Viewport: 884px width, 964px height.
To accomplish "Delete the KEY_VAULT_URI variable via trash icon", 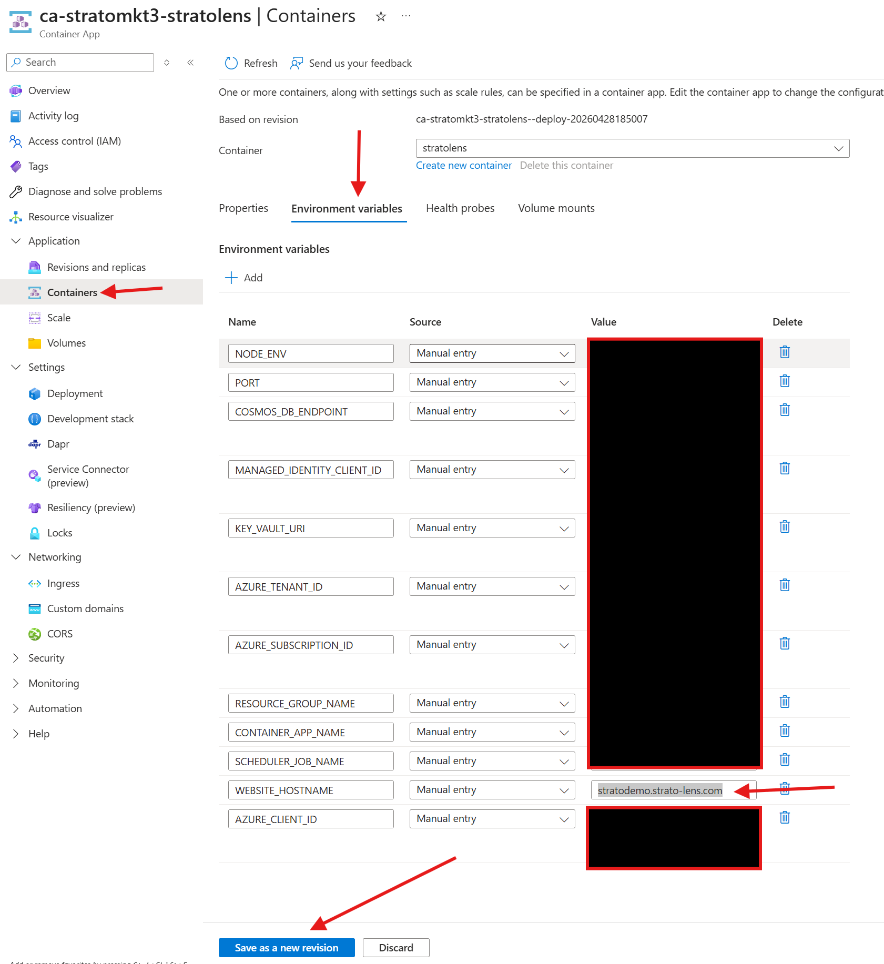I will (x=785, y=526).
